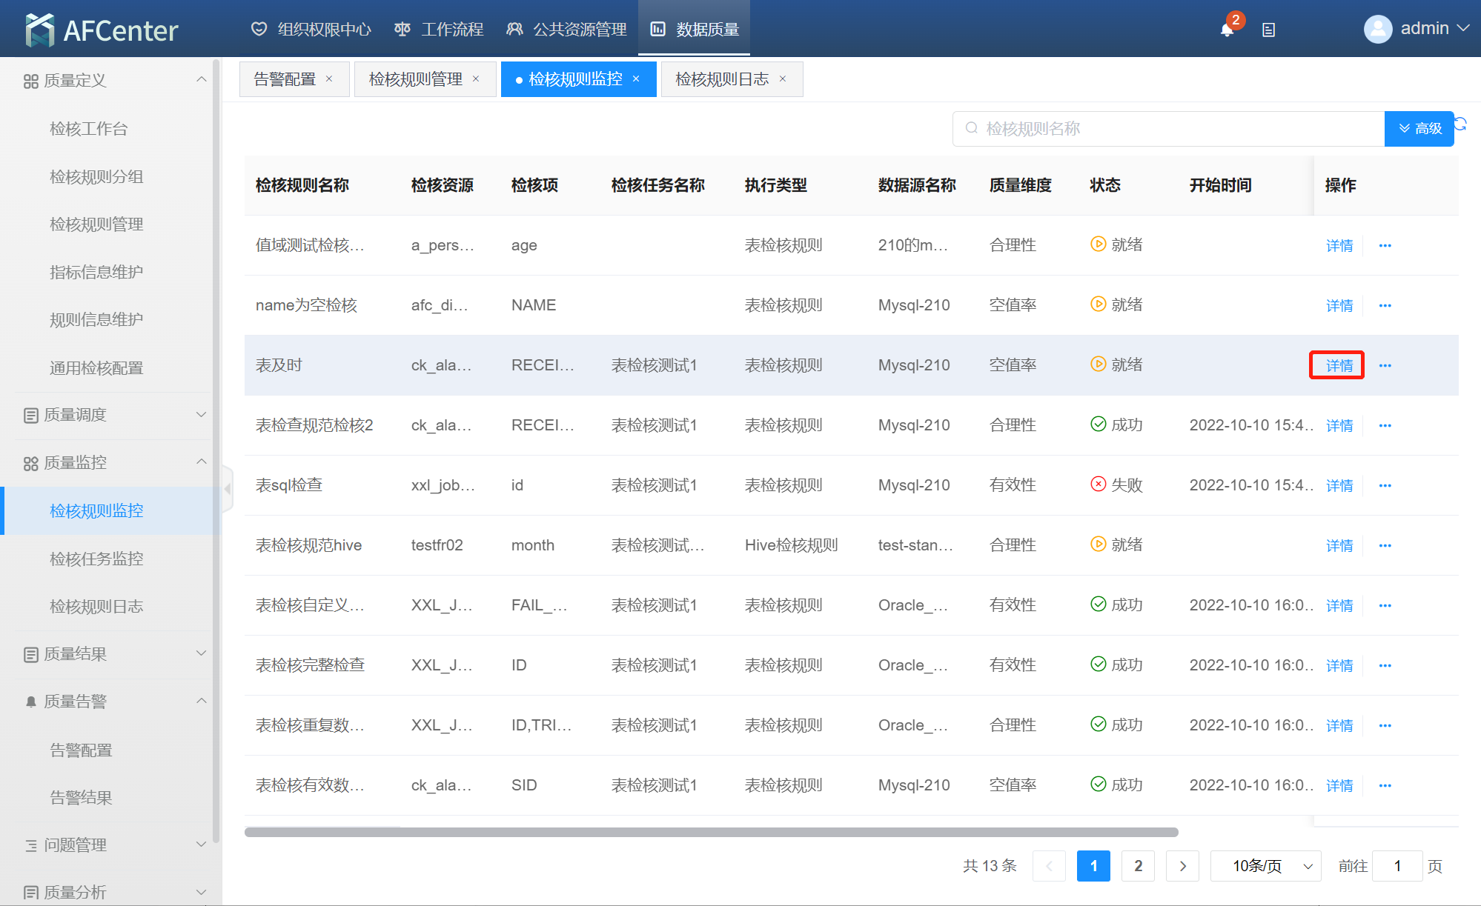Close the 告警配置 tab
Screen dimensions: 1481x906
329,79
